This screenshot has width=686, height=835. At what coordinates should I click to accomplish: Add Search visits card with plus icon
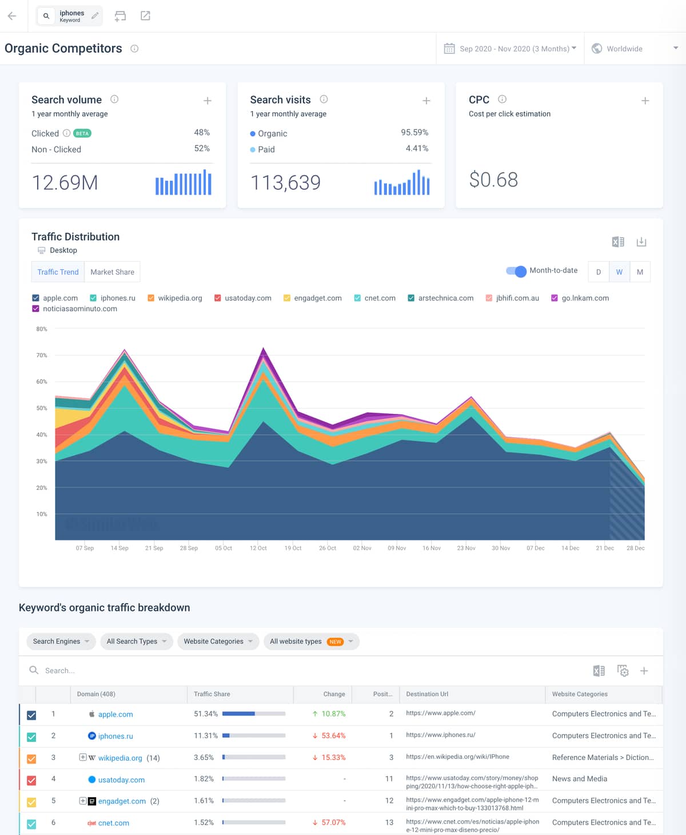click(426, 101)
